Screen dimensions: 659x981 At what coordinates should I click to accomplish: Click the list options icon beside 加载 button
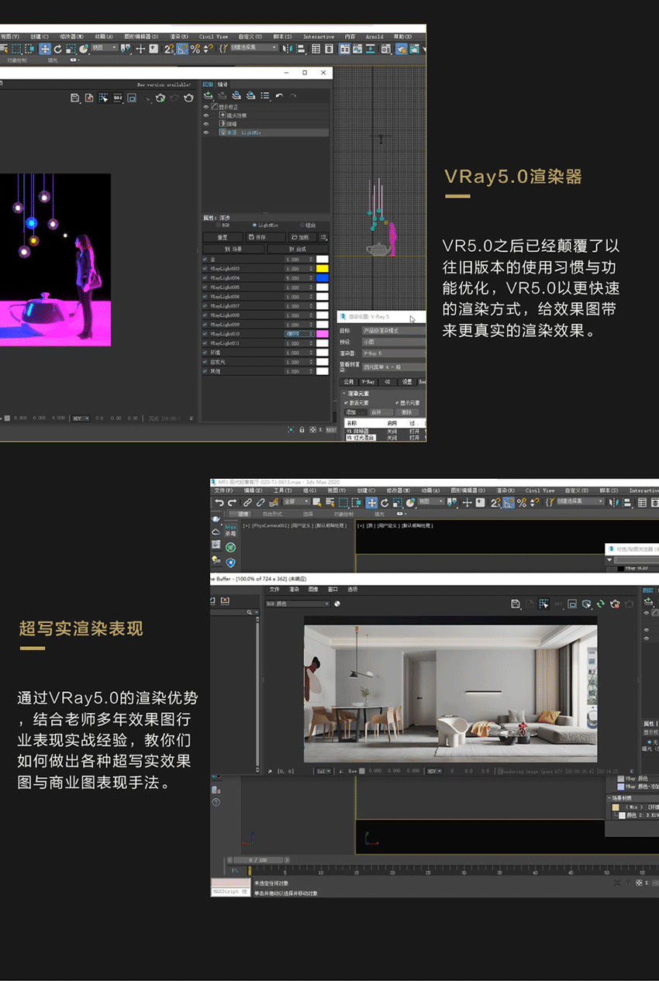point(323,237)
